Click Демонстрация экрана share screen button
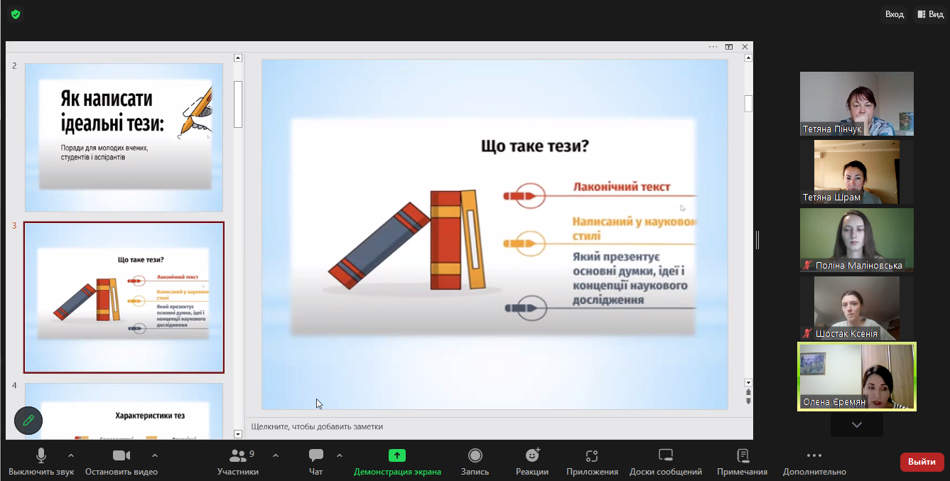Screen dimensions: 950x481 tap(397, 462)
